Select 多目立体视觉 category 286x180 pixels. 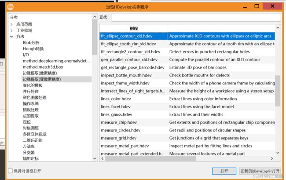pos(34,134)
